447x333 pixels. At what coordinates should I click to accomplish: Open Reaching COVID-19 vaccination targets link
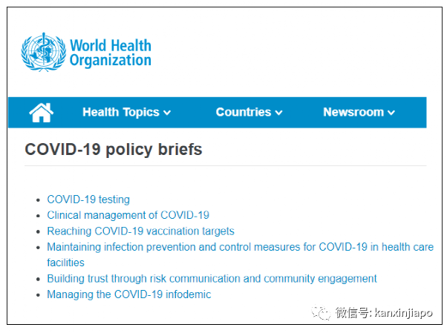(x=141, y=231)
